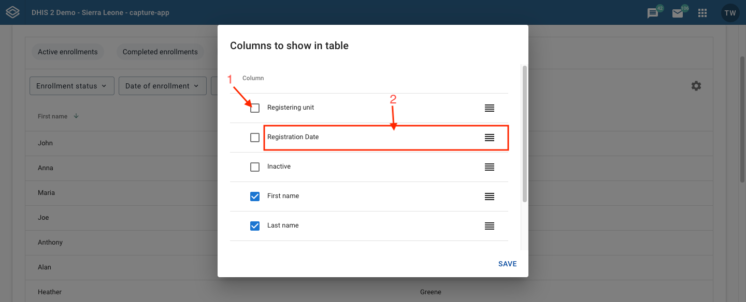
Task: Uncheck the Last name column checkbox
Action: tap(255, 226)
